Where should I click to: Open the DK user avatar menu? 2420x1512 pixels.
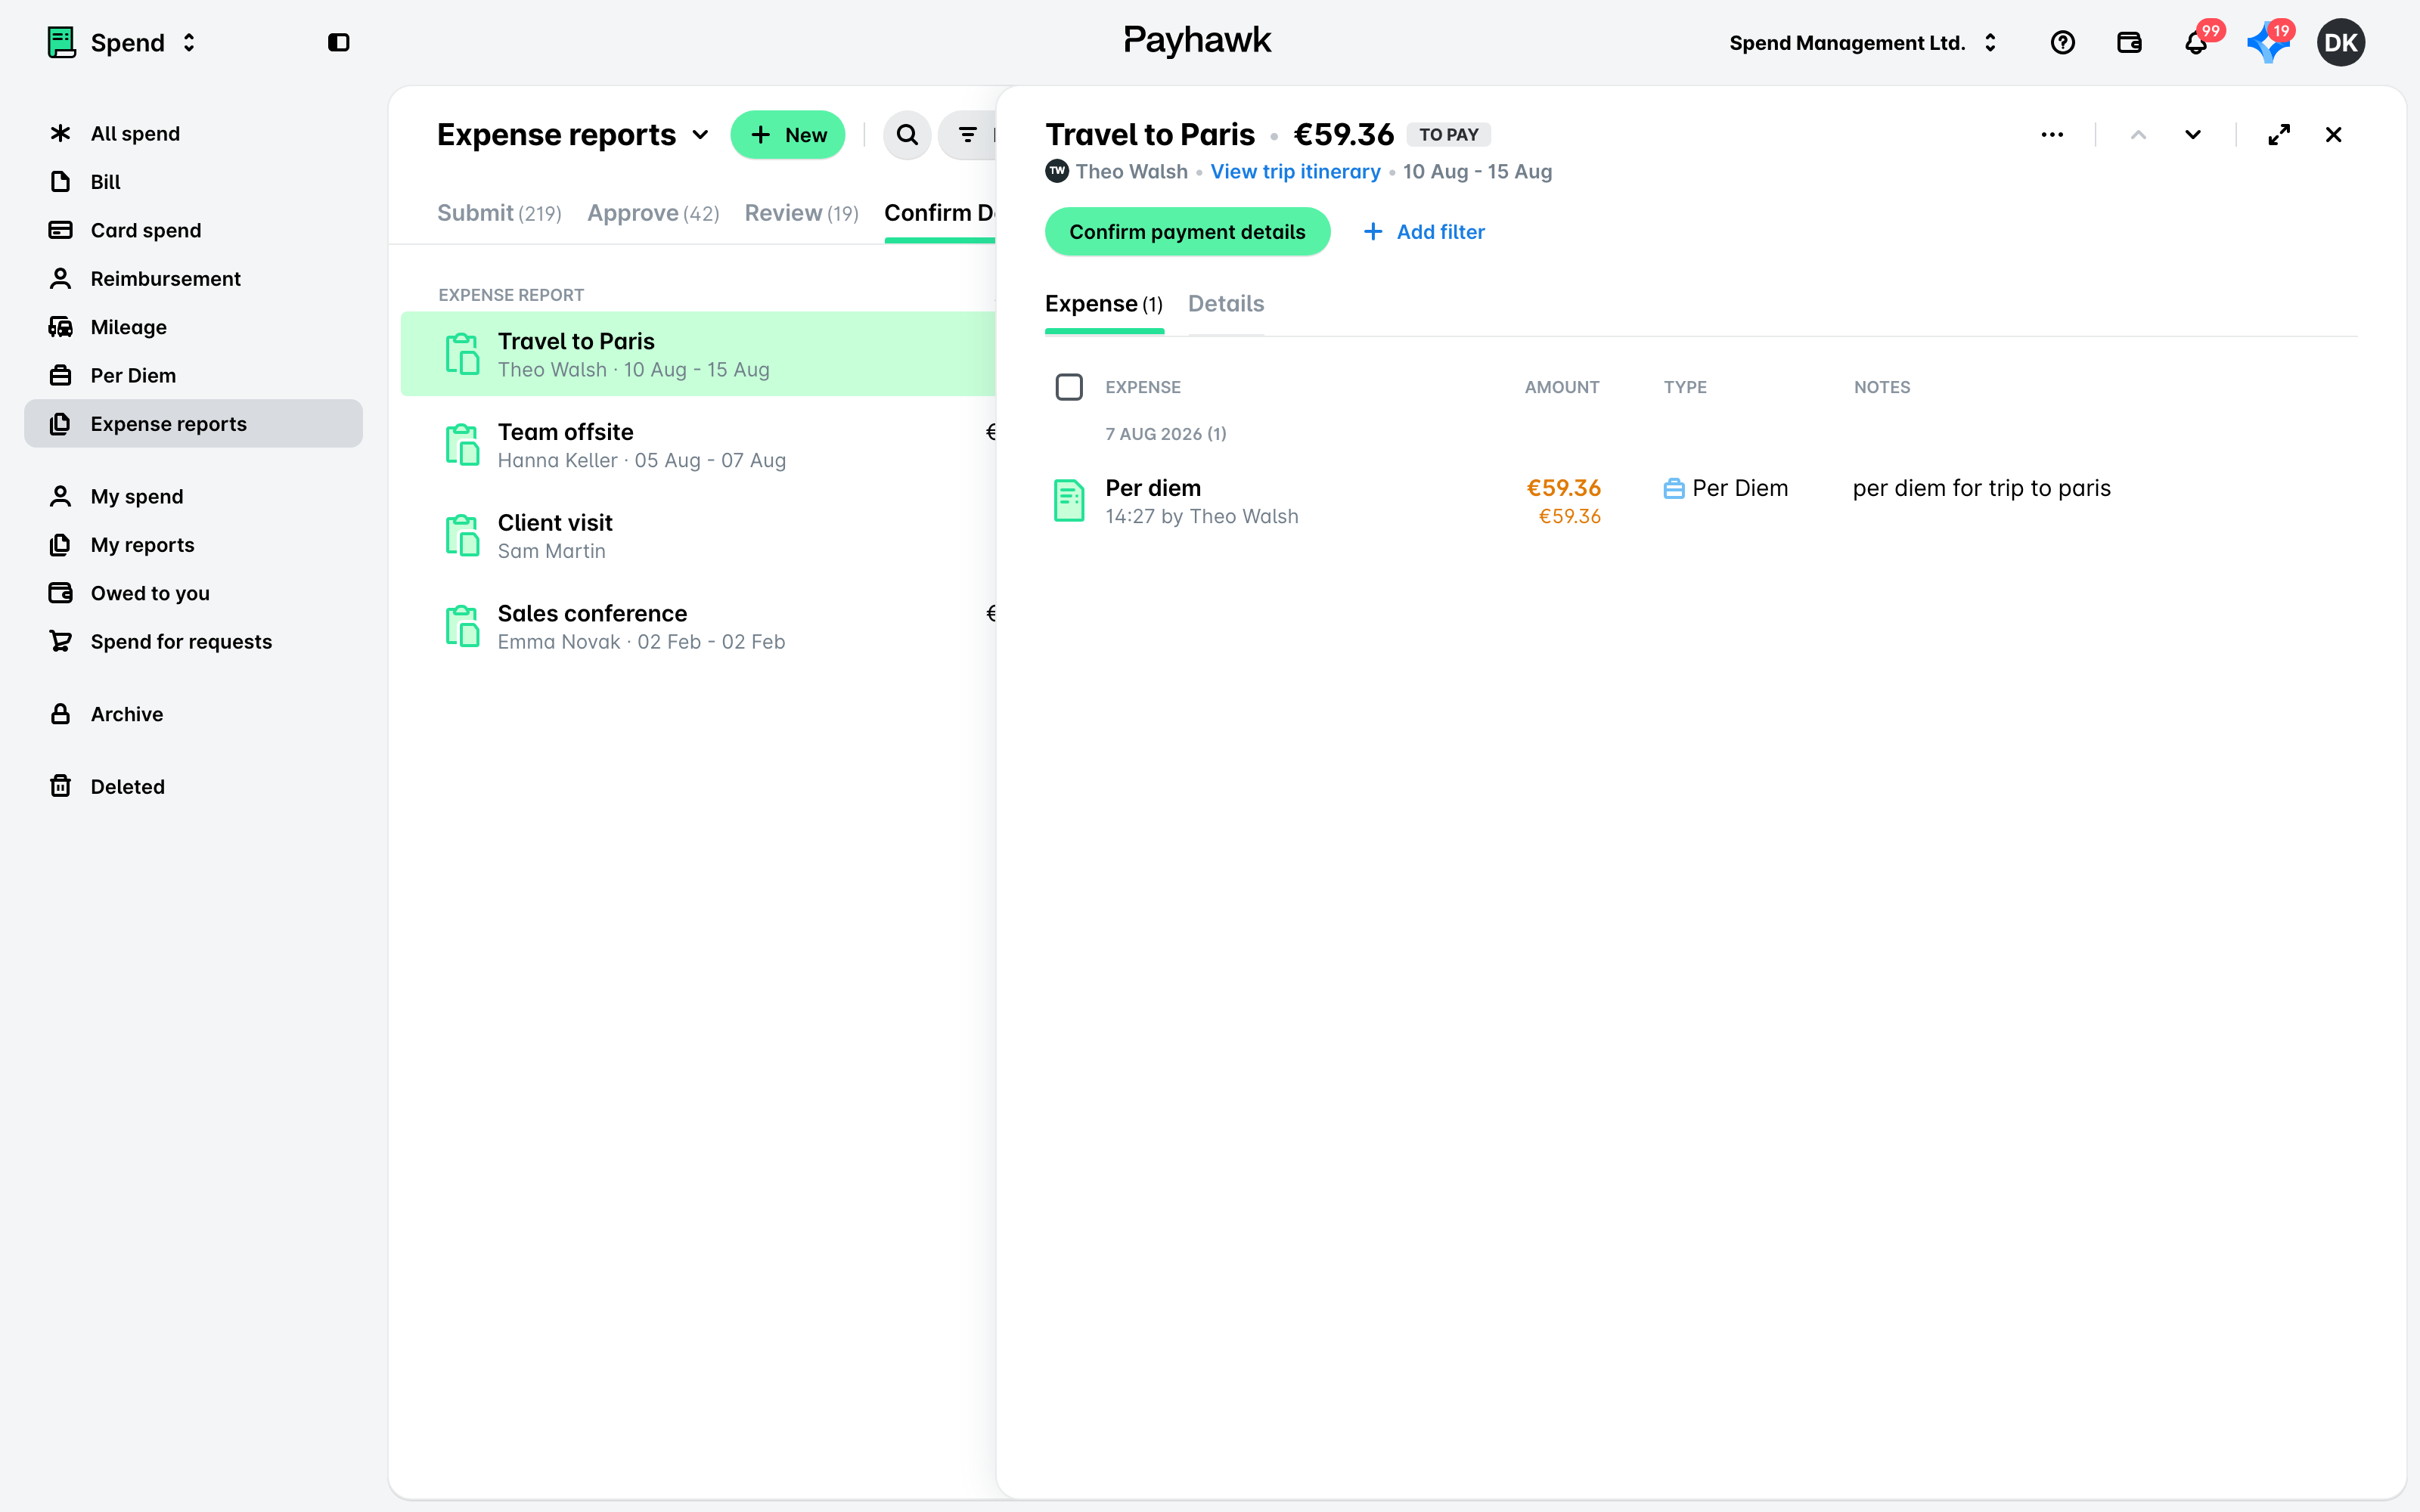point(2340,42)
